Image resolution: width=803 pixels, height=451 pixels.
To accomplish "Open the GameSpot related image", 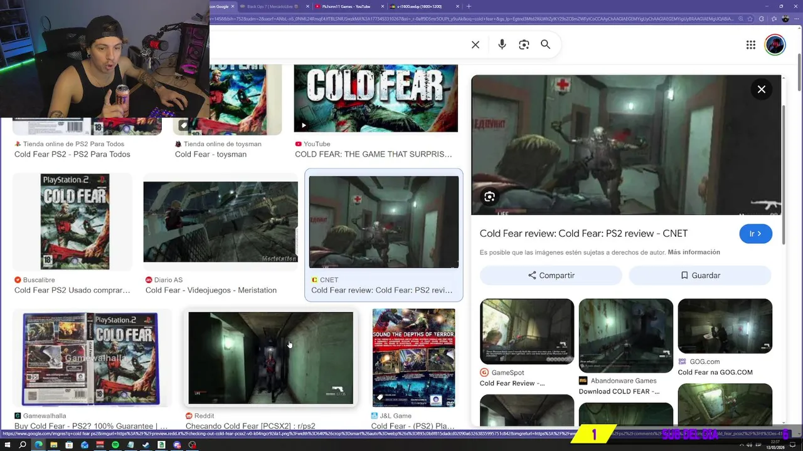I will click(527, 331).
